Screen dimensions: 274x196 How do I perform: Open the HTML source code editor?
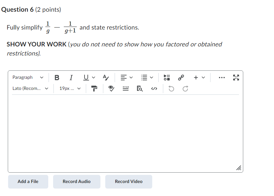(154, 89)
